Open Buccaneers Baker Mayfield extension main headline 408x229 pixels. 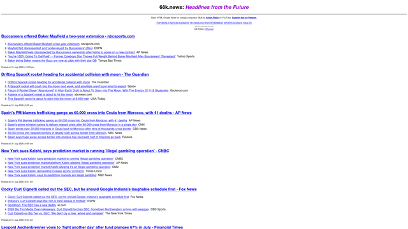(x=68, y=36)
